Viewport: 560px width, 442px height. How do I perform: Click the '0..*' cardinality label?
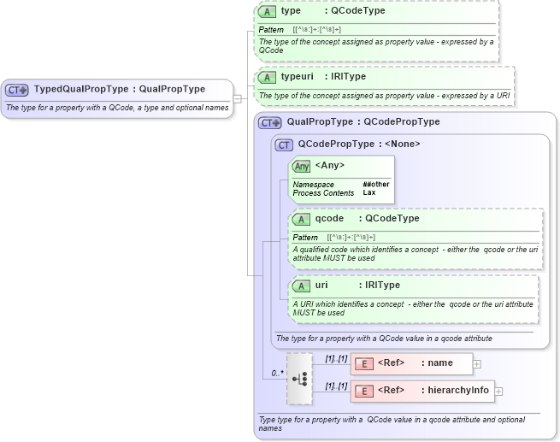coord(278,374)
